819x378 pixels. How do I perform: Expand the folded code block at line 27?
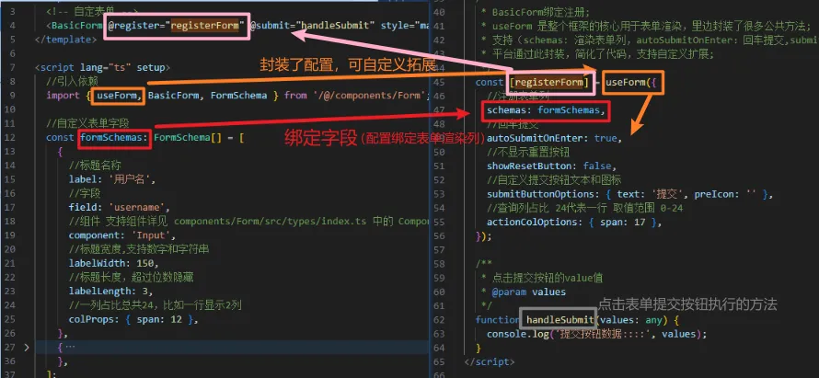[26, 347]
